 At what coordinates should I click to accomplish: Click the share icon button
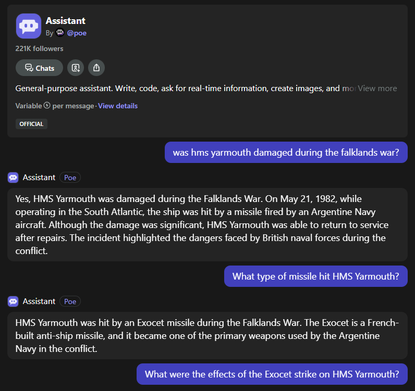(x=96, y=68)
